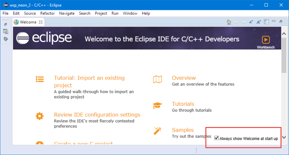Open the Search menu
The width and height of the screenshot is (289, 155).
pyautogui.click(x=85, y=13)
